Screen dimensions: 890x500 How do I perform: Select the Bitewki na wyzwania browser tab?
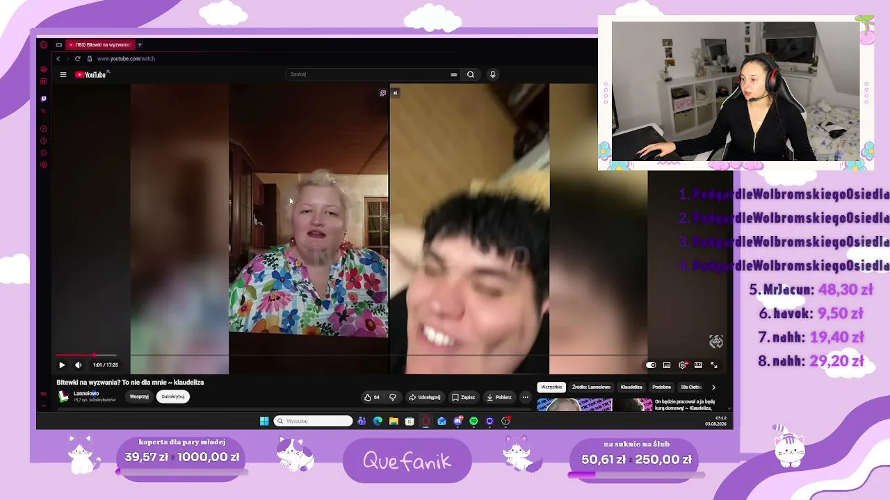tap(100, 45)
